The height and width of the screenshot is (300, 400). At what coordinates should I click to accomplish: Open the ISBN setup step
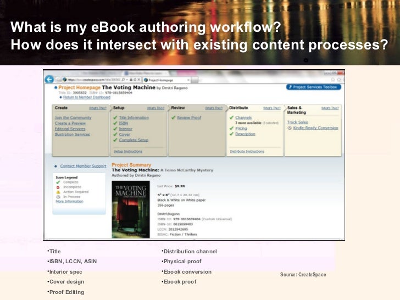click(x=123, y=123)
